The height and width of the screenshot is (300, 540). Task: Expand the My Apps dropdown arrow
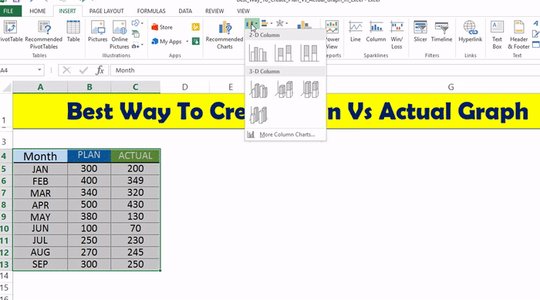pyautogui.click(x=187, y=42)
